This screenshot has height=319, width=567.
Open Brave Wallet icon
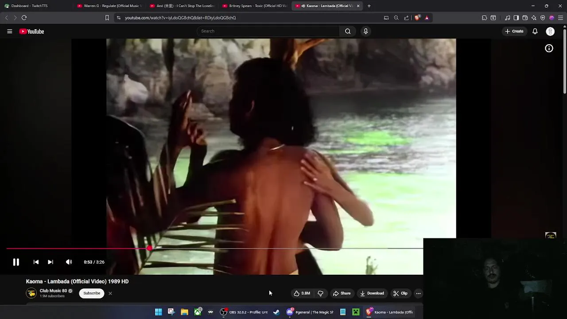tap(525, 18)
